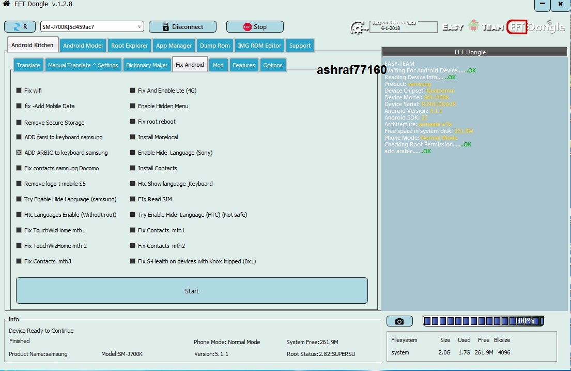571x371 pixels.
Task: Click 'Model:SM-J700K' in Info panel
Action: point(122,354)
